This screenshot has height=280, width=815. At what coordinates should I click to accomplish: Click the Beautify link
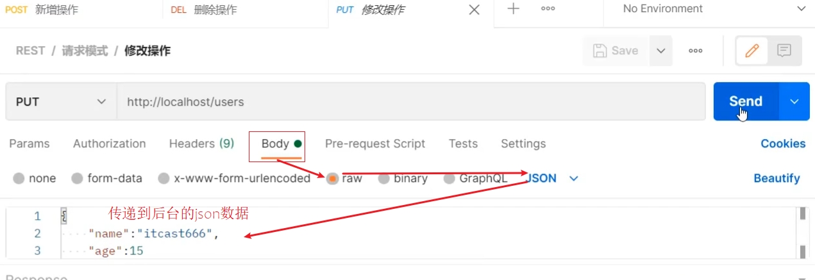777,178
